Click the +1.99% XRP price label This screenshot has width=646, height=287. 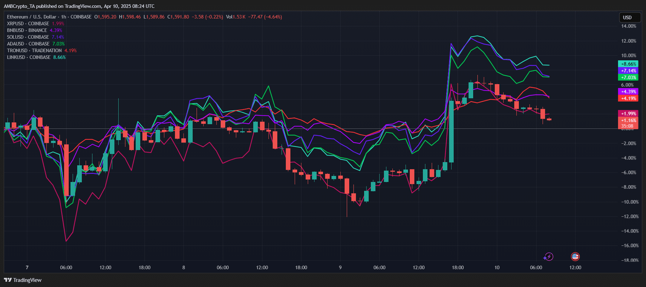(x=628, y=114)
